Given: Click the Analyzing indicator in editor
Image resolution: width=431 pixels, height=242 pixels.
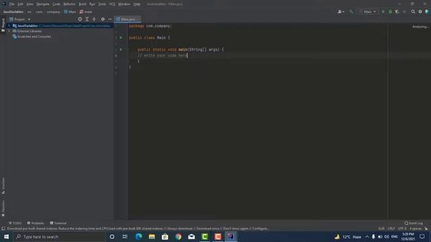Looking at the screenshot, I should pyautogui.click(x=420, y=27).
